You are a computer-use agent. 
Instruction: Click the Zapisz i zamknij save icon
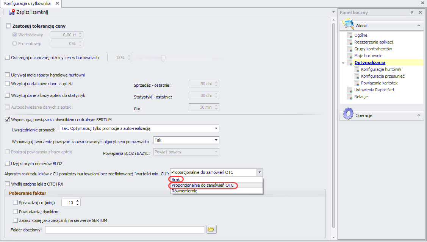pyautogui.click(x=12, y=12)
